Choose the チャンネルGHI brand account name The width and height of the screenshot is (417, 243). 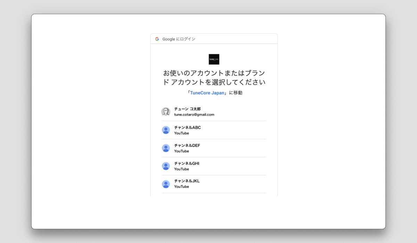[187, 164]
